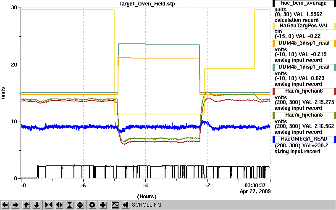Image resolution: width=336 pixels, height=210 pixels.
Task: Click the Y-axis tick label 20
Action: (14, 65)
